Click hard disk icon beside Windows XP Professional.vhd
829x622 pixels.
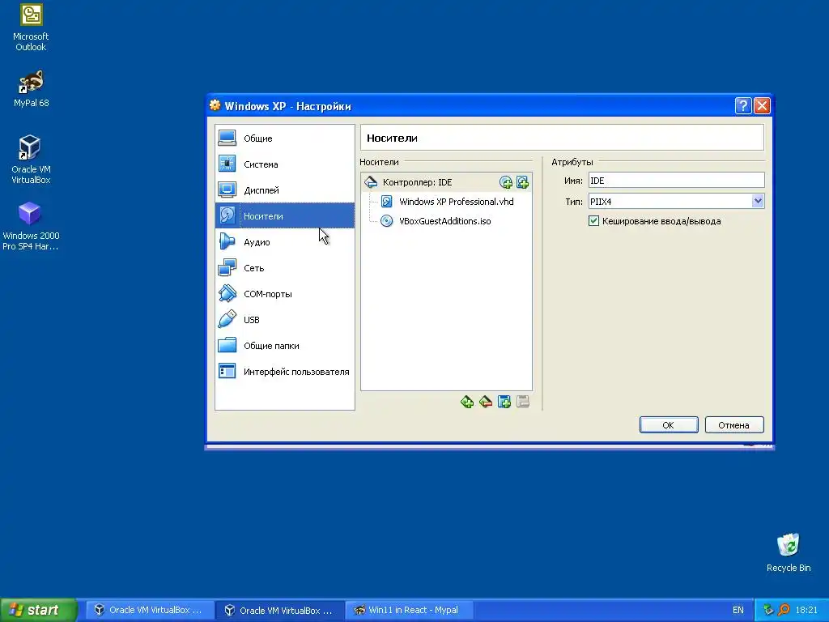pos(387,202)
